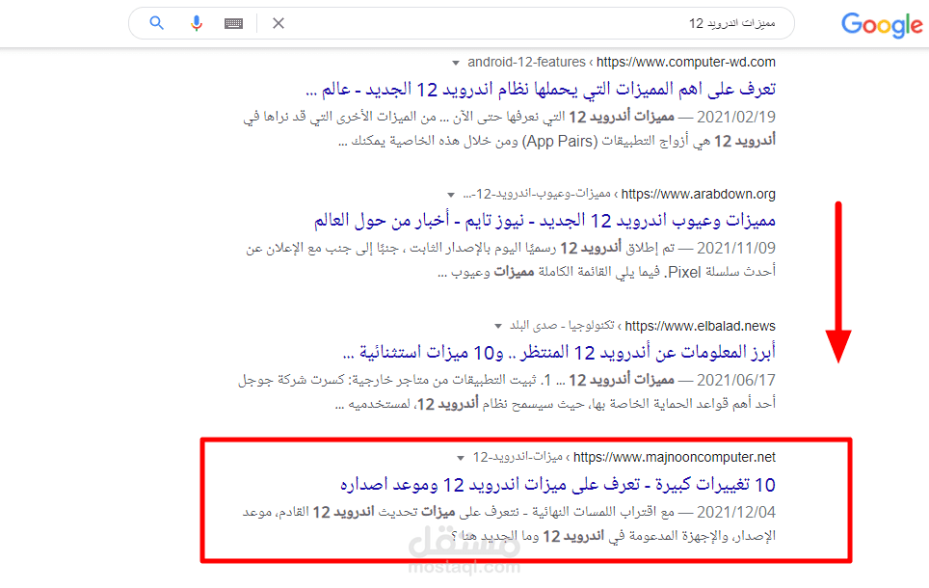Open the on-screen keyboard input tools icon
Image resolution: width=929 pixels, height=588 pixels.
coord(233,23)
